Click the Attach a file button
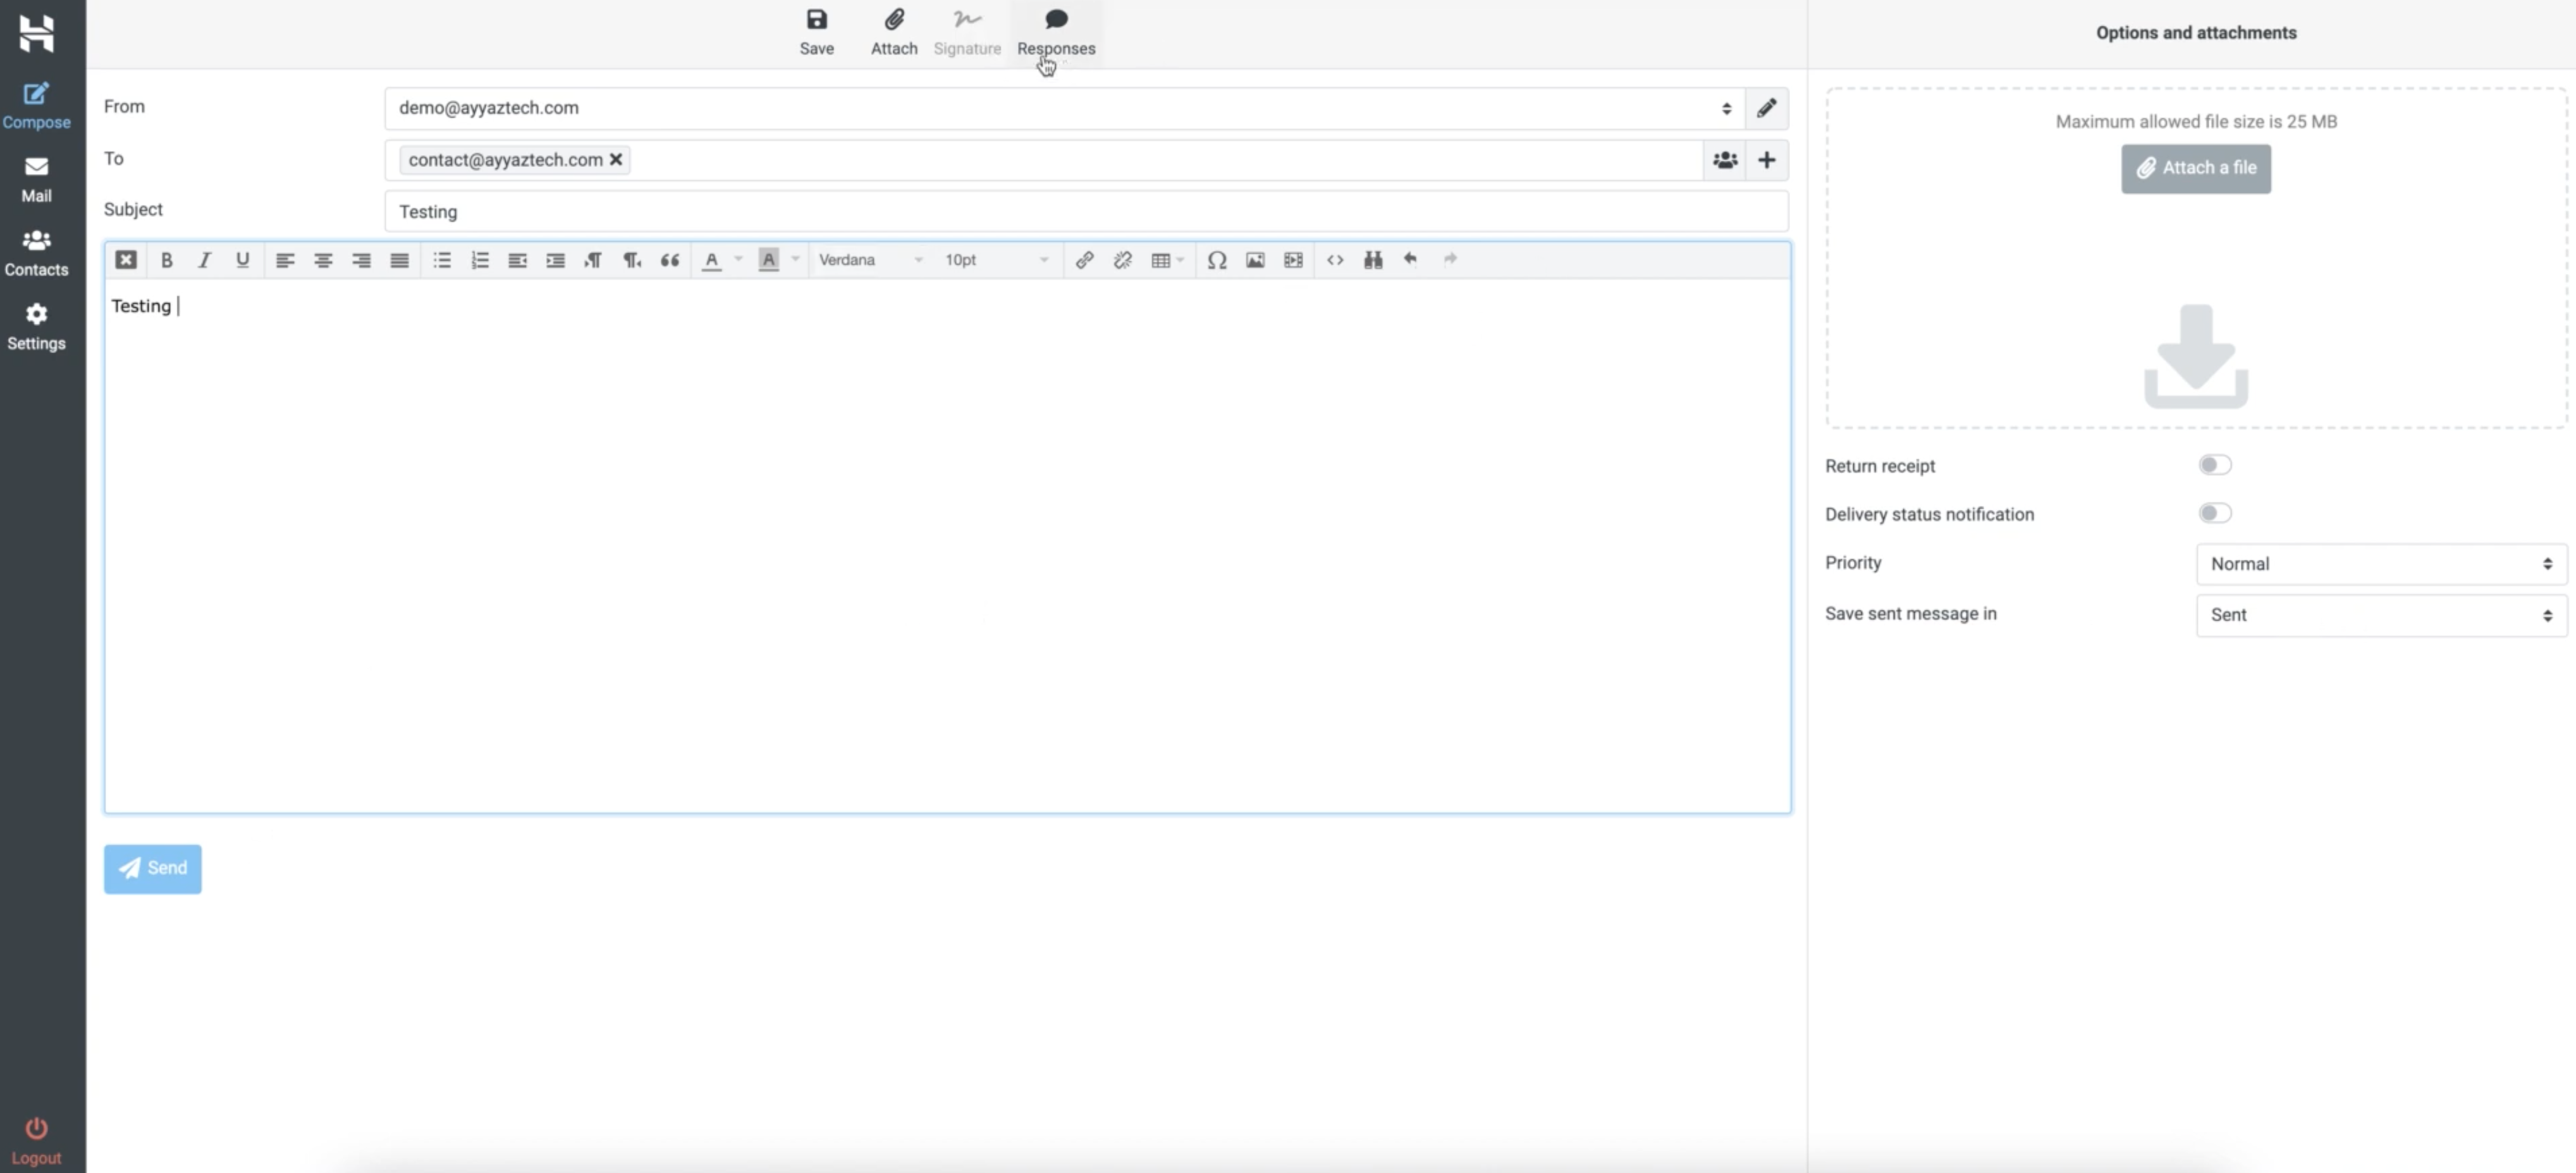Viewport: 2576px width, 1173px height. click(x=2195, y=168)
